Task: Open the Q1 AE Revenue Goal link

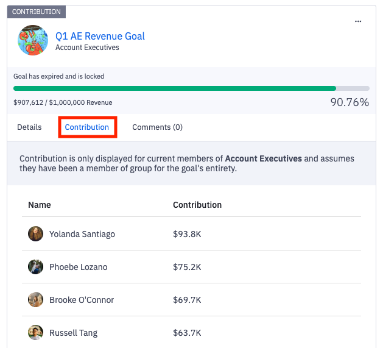Action: point(100,36)
